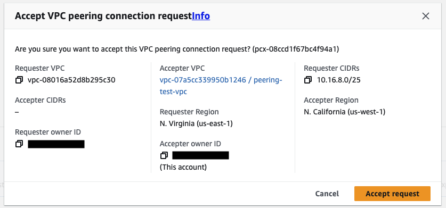
Task: Select the Requester CIDRs label
Action: point(331,68)
